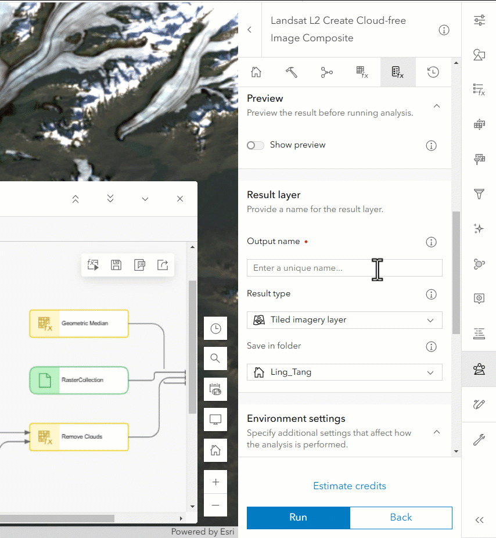Click the panel scroll-down arrow
Screen dimensions: 496x538
(456, 451)
